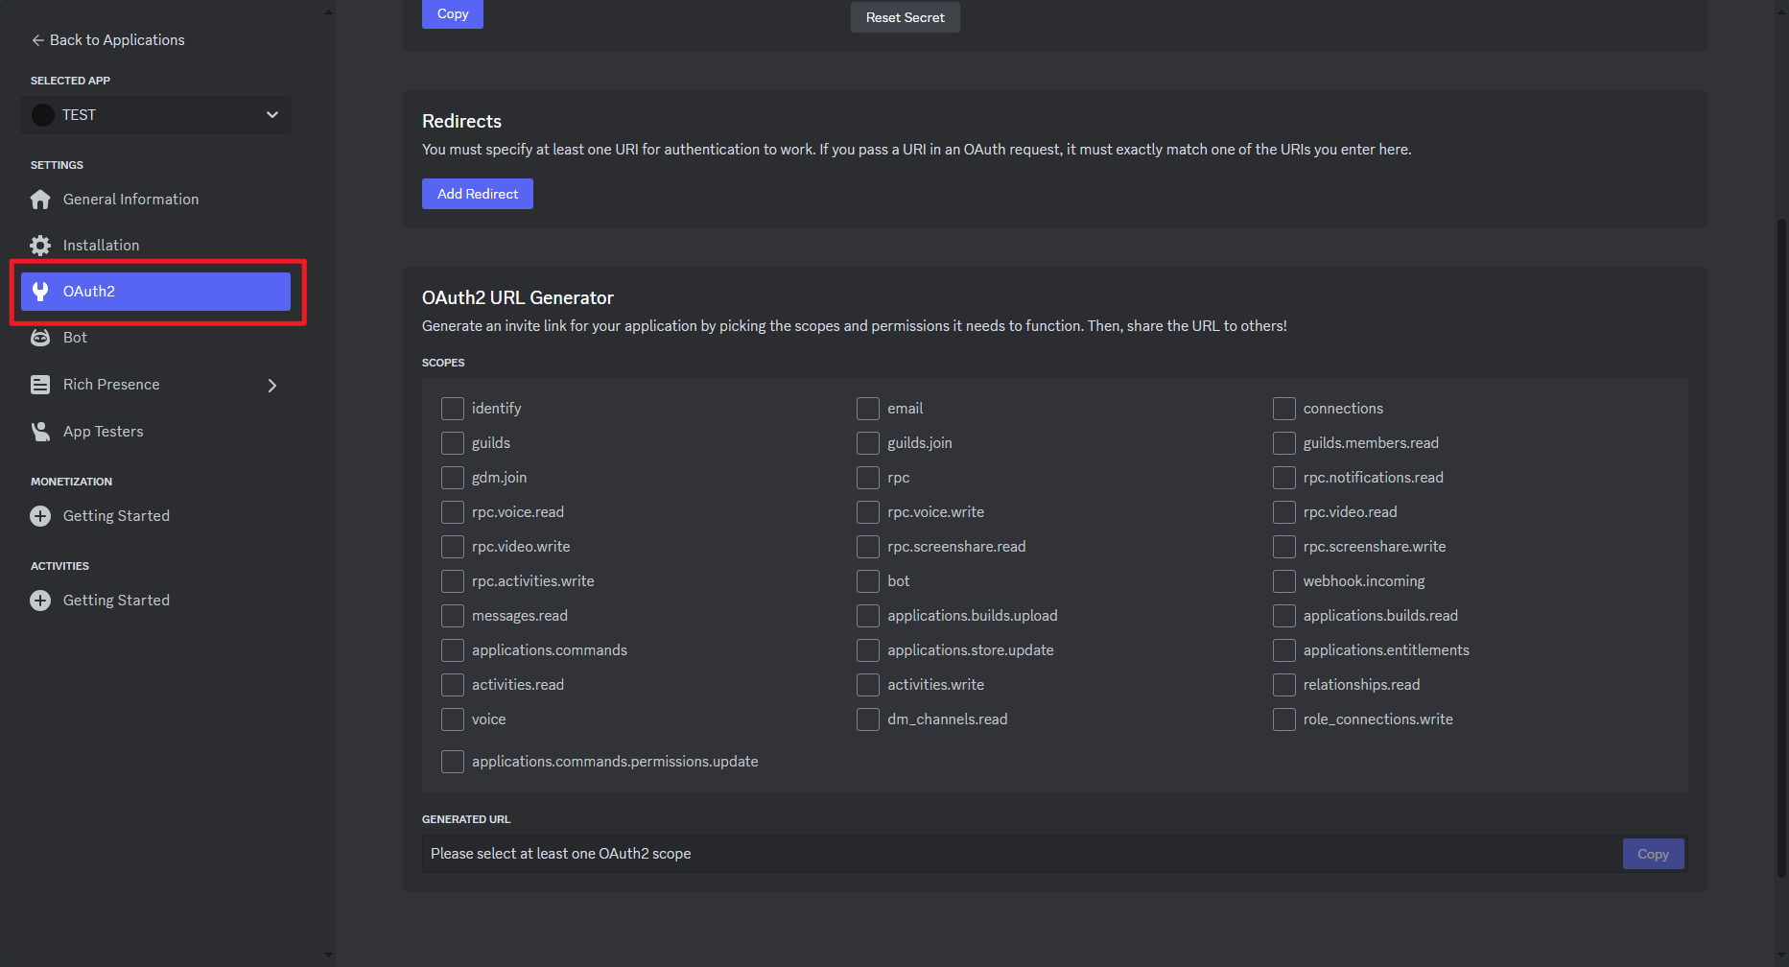This screenshot has height=967, width=1789.
Task: Enable the activities.read scope
Action: pyautogui.click(x=453, y=685)
